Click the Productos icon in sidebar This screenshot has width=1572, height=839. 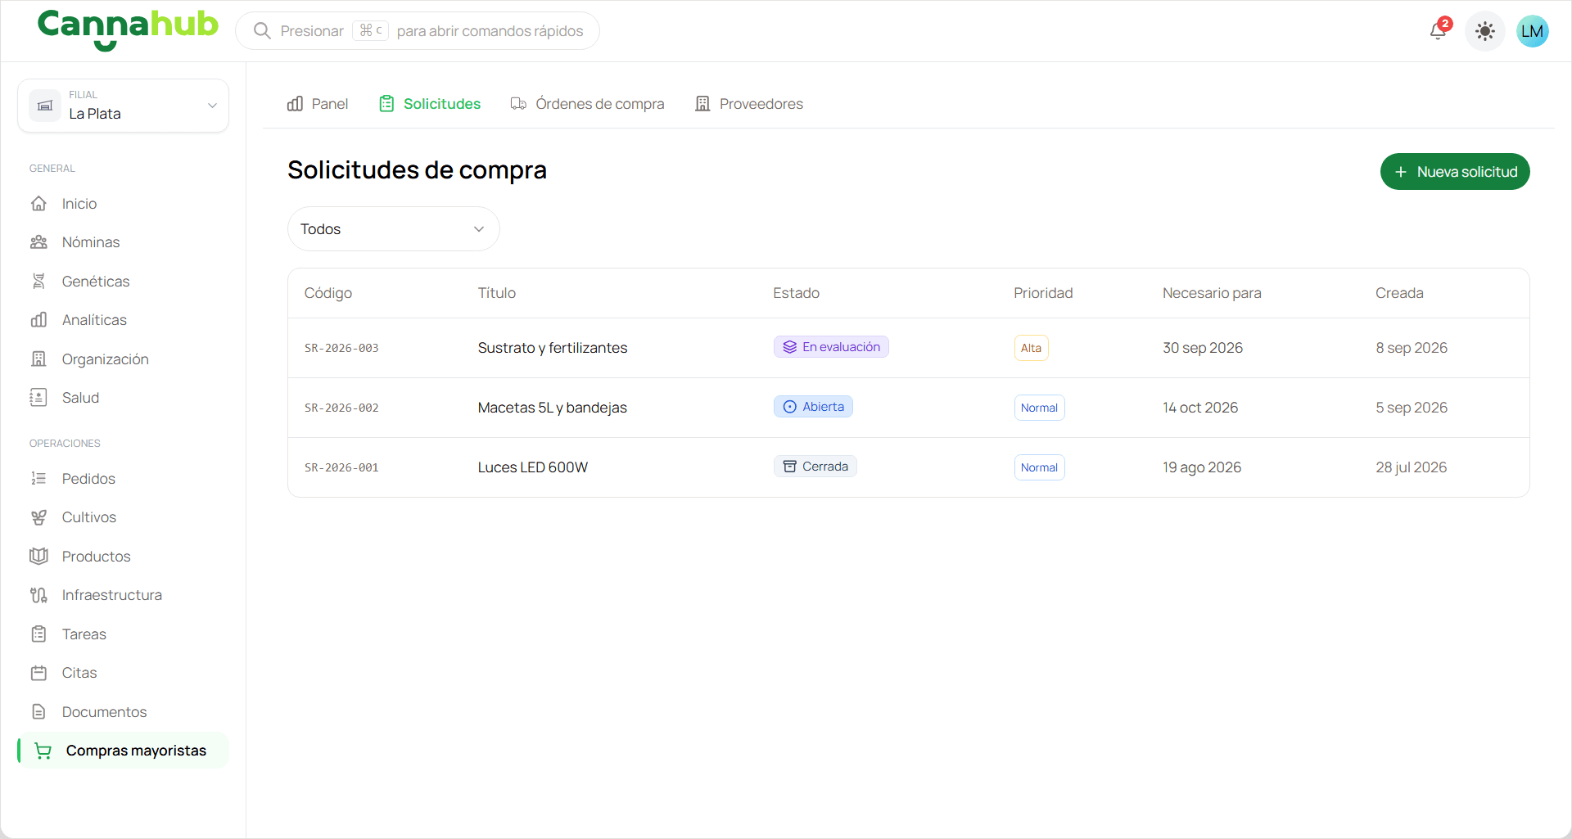38,557
